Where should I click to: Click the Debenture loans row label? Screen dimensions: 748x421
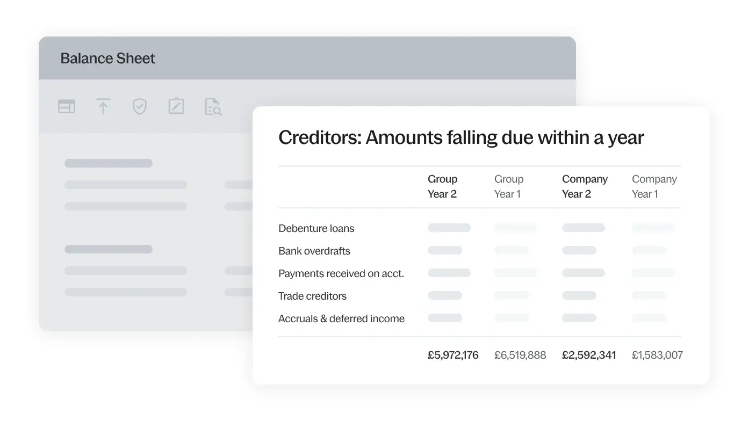[x=316, y=228]
